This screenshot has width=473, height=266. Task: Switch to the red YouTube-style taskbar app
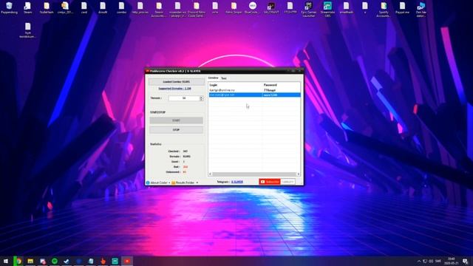pos(127,261)
